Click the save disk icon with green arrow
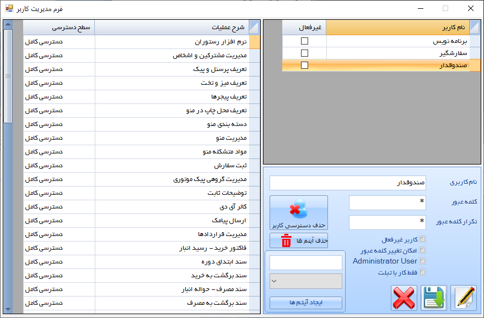Viewport: 484px width, 318px height. click(434, 298)
